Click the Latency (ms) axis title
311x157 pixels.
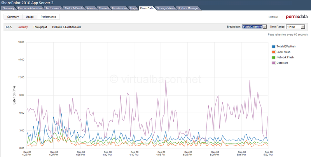coord(14,95)
